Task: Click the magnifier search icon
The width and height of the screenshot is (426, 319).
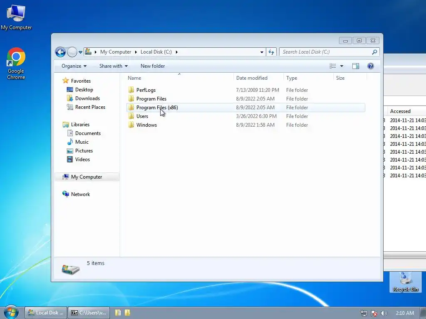Action: (x=375, y=52)
